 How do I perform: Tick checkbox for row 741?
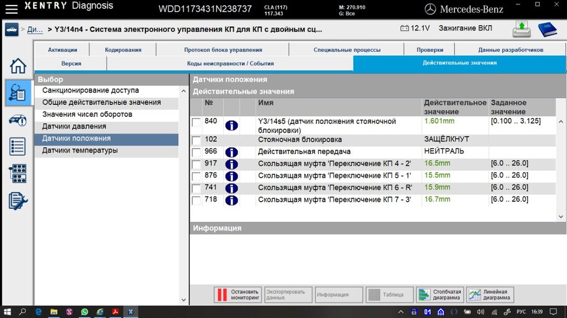pos(196,188)
